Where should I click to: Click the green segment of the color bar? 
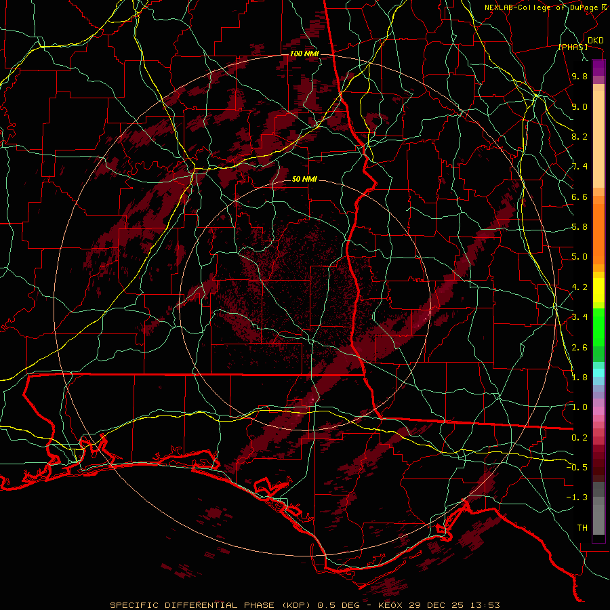coord(598,327)
